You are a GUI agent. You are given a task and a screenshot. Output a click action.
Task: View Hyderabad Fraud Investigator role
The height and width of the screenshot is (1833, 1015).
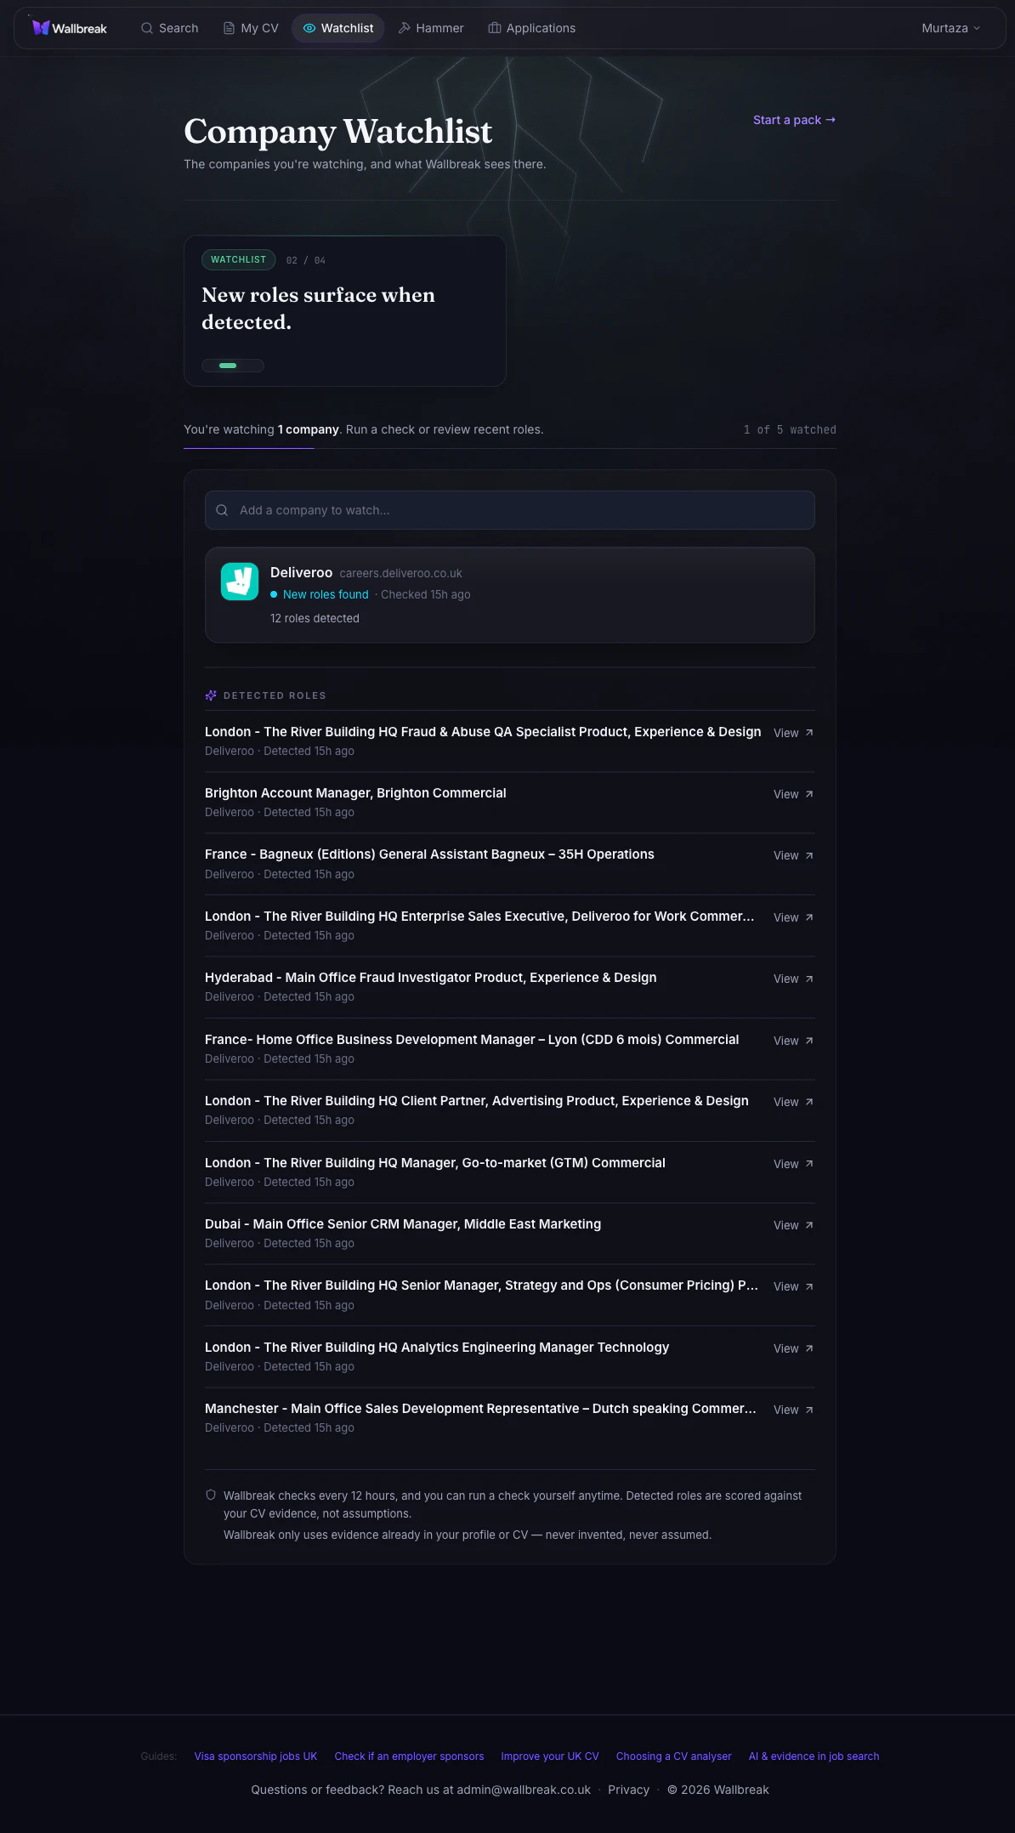(793, 979)
